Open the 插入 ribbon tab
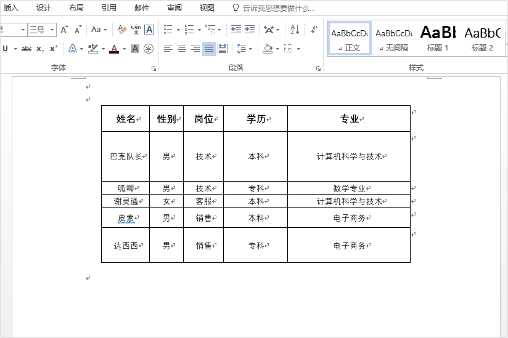 point(10,8)
